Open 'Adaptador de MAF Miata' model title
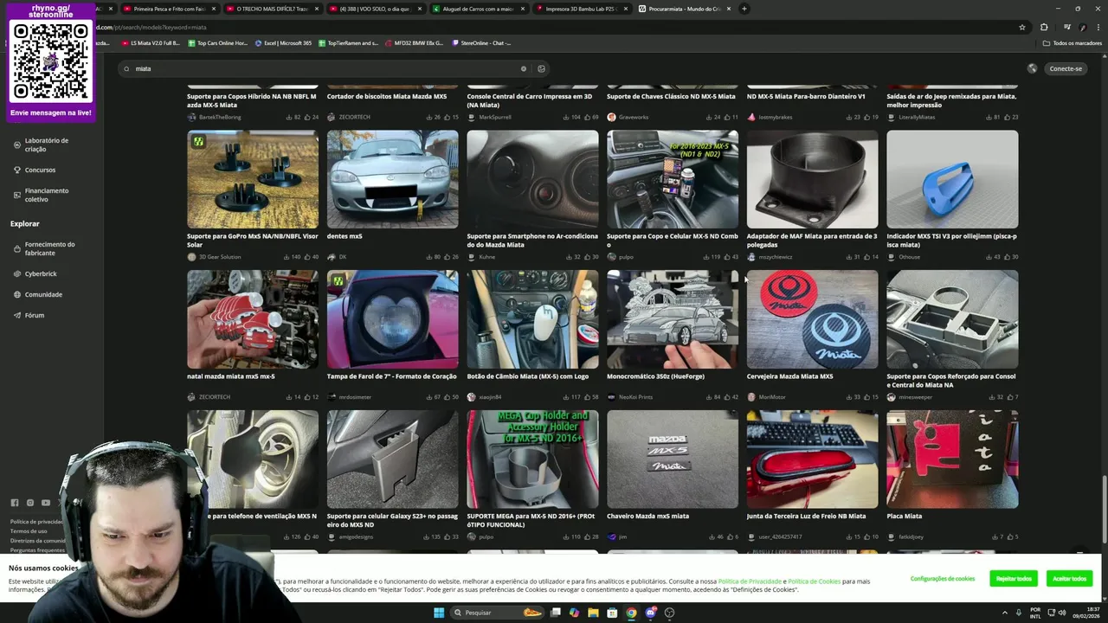The width and height of the screenshot is (1108, 623). tap(812, 241)
